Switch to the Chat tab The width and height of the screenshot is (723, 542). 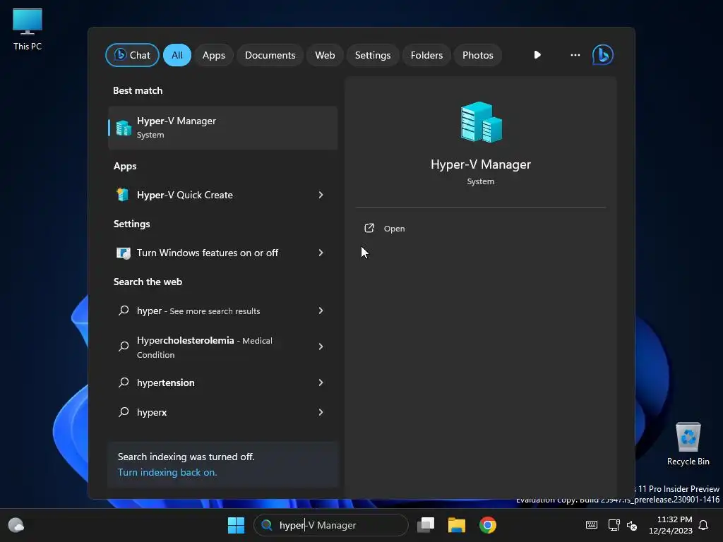pyautogui.click(x=132, y=55)
